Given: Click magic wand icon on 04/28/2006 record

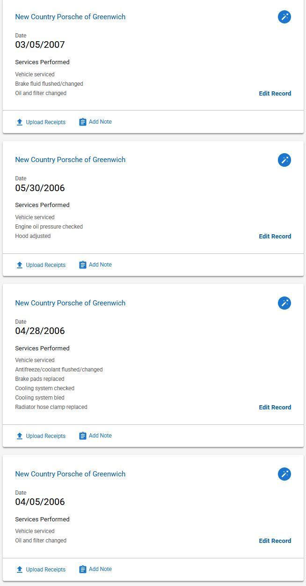Looking at the screenshot, I should click(x=284, y=303).
